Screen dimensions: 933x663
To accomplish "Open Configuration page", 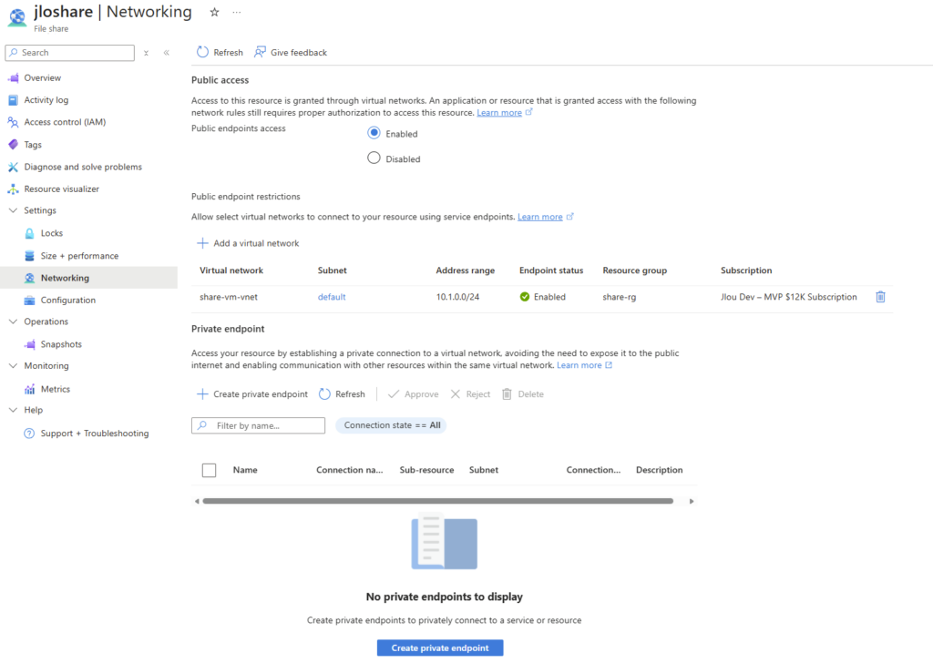I will pos(67,301).
